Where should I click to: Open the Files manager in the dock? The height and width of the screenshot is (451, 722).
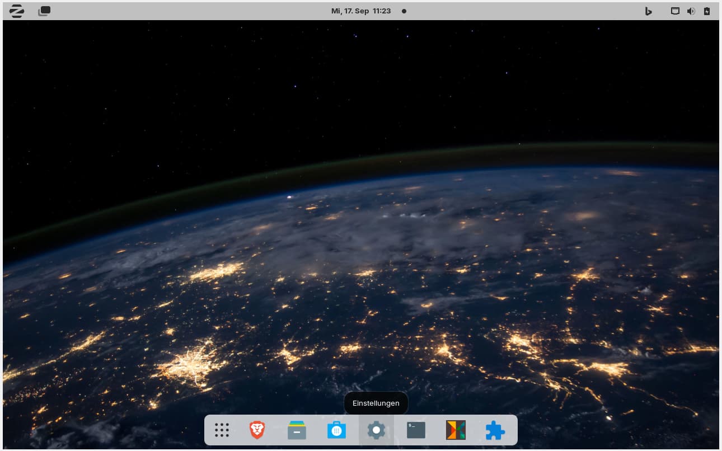pos(297,430)
